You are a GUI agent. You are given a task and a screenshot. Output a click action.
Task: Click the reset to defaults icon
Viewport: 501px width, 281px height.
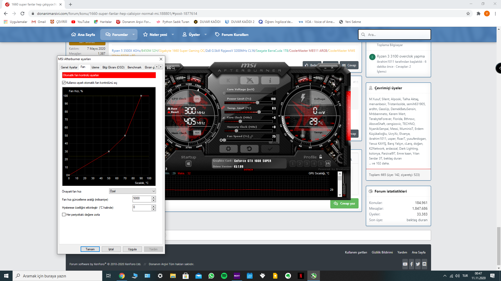(249, 149)
